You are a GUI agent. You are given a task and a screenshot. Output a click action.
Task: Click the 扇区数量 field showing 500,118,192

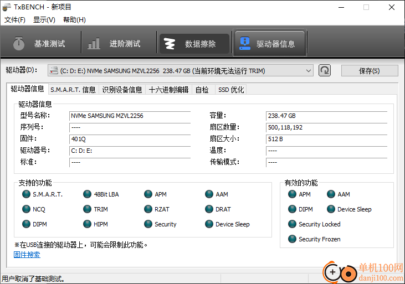coord(326,127)
